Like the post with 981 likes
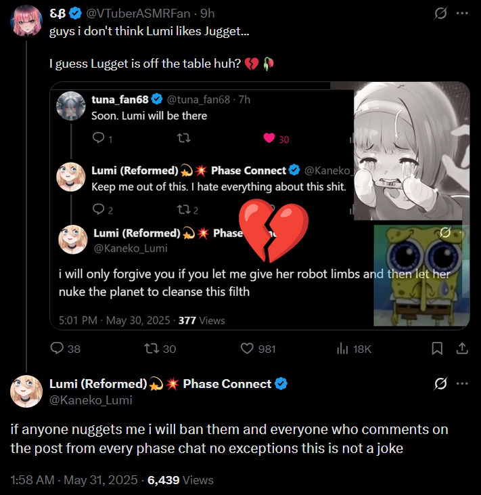Image resolution: width=481 pixels, height=495 pixels. tap(248, 349)
